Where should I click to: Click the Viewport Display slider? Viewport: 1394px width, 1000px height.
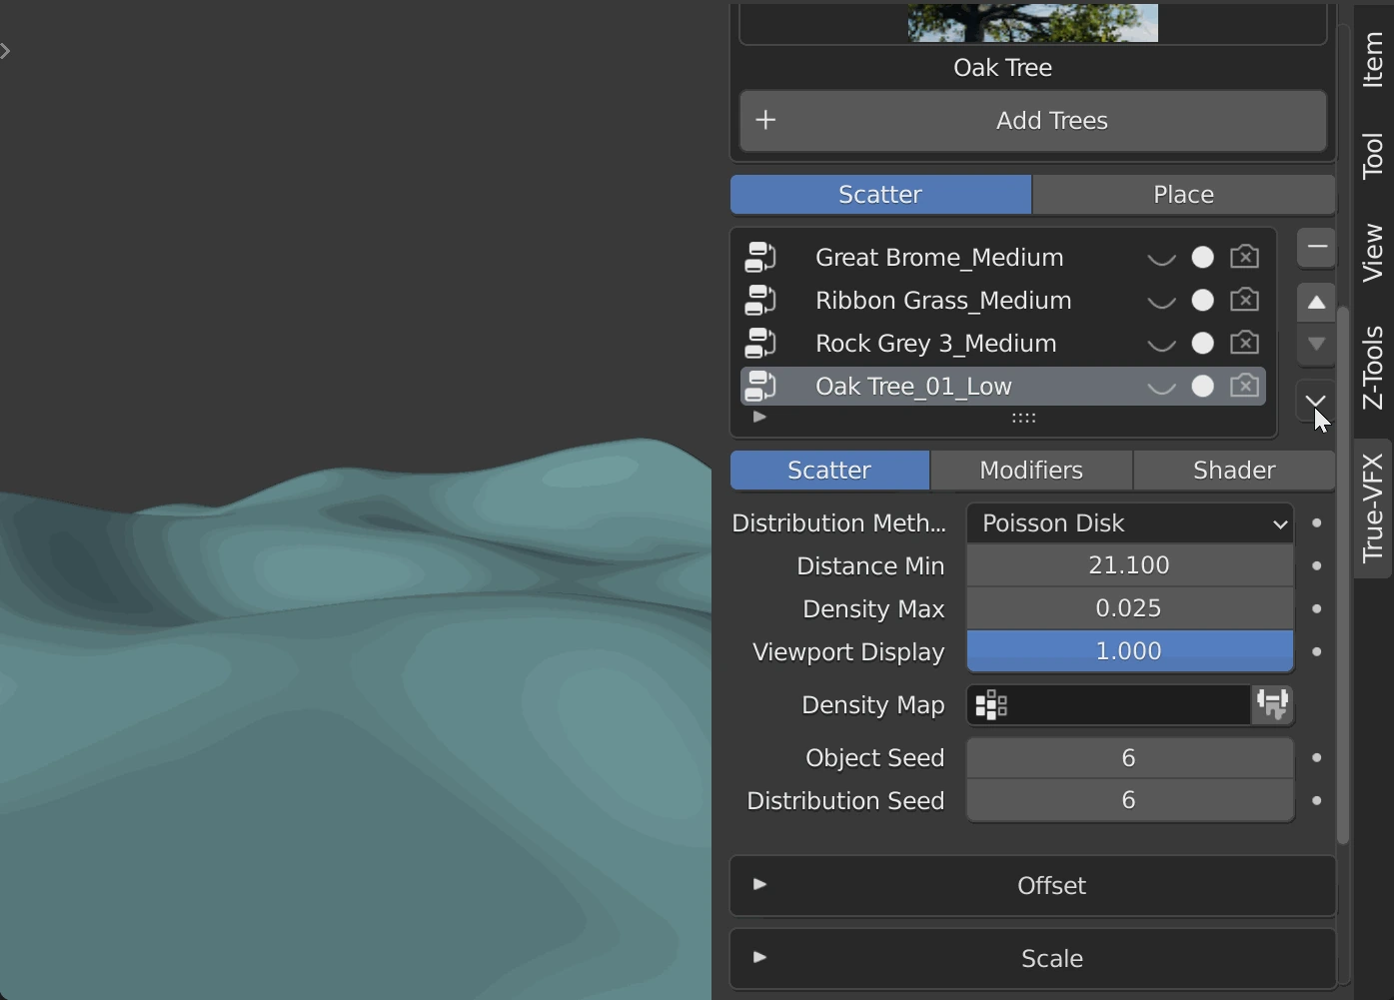(x=1129, y=651)
